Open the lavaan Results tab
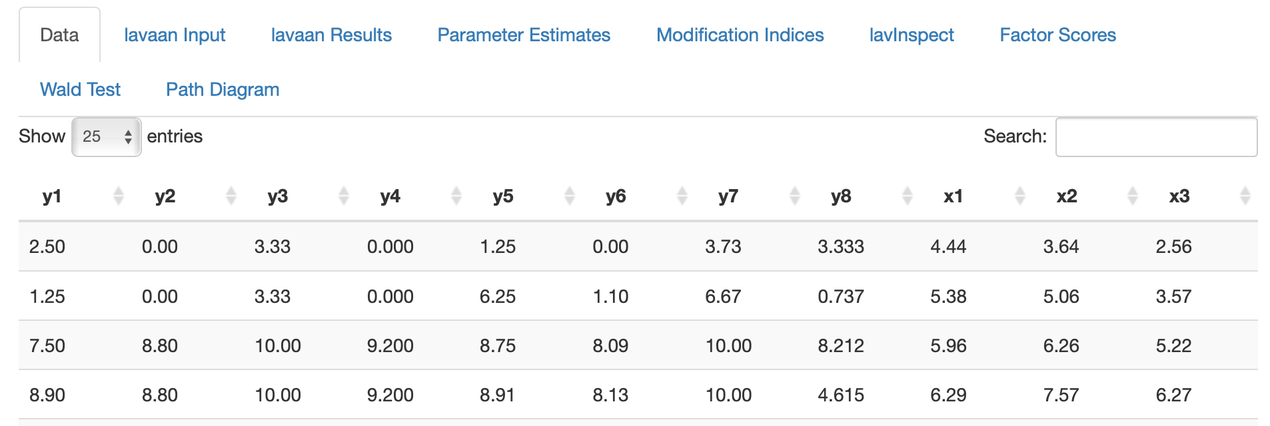The width and height of the screenshot is (1270, 426). point(331,35)
